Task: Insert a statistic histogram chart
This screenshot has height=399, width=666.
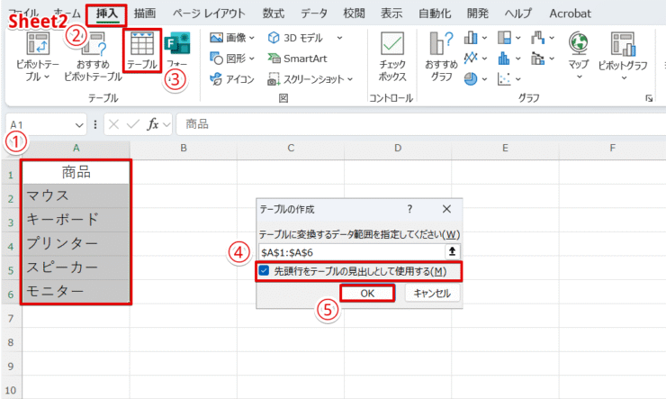Action: 504,58
